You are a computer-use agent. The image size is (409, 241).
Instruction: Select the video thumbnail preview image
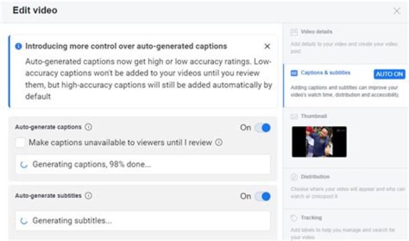[x=319, y=142]
